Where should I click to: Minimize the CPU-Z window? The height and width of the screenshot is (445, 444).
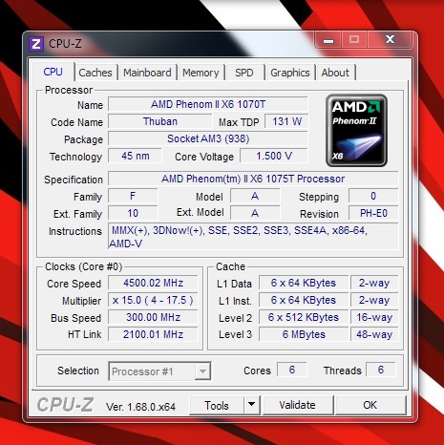(x=328, y=40)
